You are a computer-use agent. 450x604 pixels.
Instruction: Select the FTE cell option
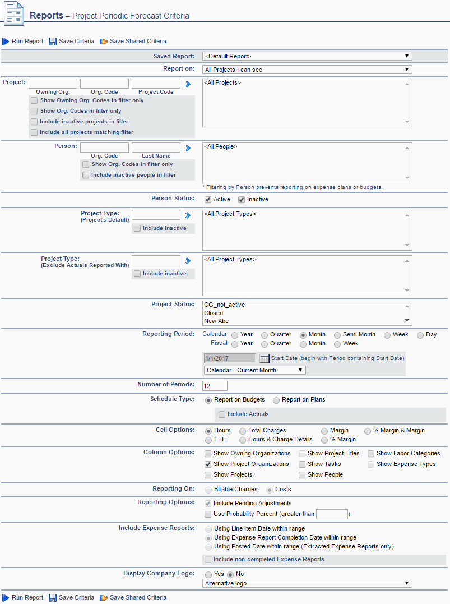point(208,440)
